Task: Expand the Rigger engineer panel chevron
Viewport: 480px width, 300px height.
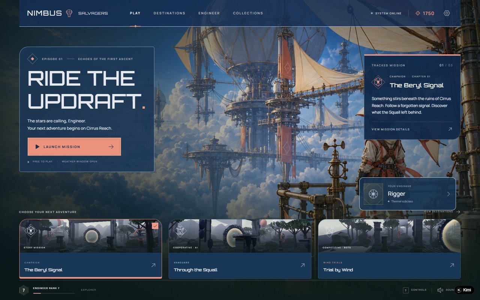Action: pyautogui.click(x=448, y=194)
